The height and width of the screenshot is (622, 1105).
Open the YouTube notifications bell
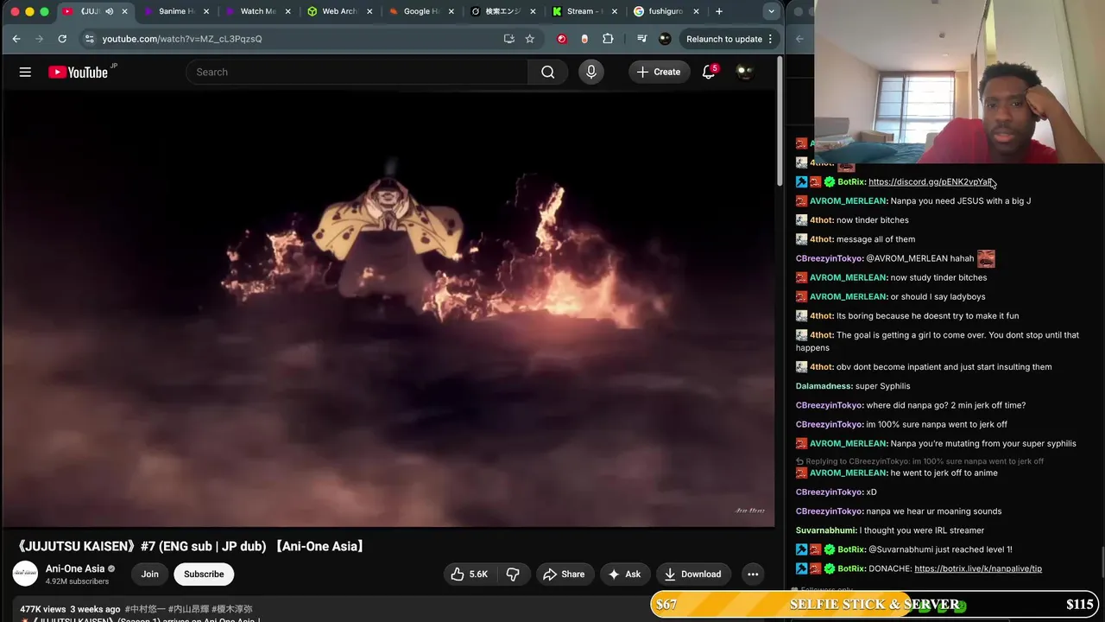(709, 72)
